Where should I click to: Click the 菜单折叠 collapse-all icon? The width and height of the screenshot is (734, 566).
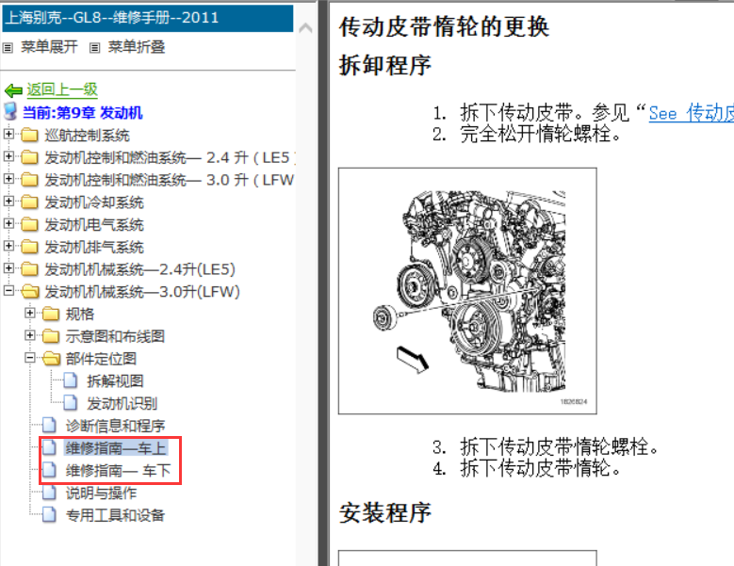(x=94, y=48)
